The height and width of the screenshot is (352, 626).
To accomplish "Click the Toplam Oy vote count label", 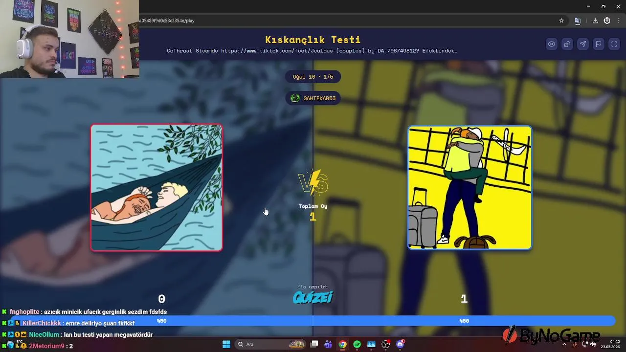I will click(x=313, y=206).
